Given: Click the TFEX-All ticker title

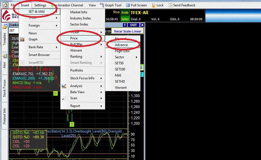Looking at the screenshot, I should tap(139, 13).
